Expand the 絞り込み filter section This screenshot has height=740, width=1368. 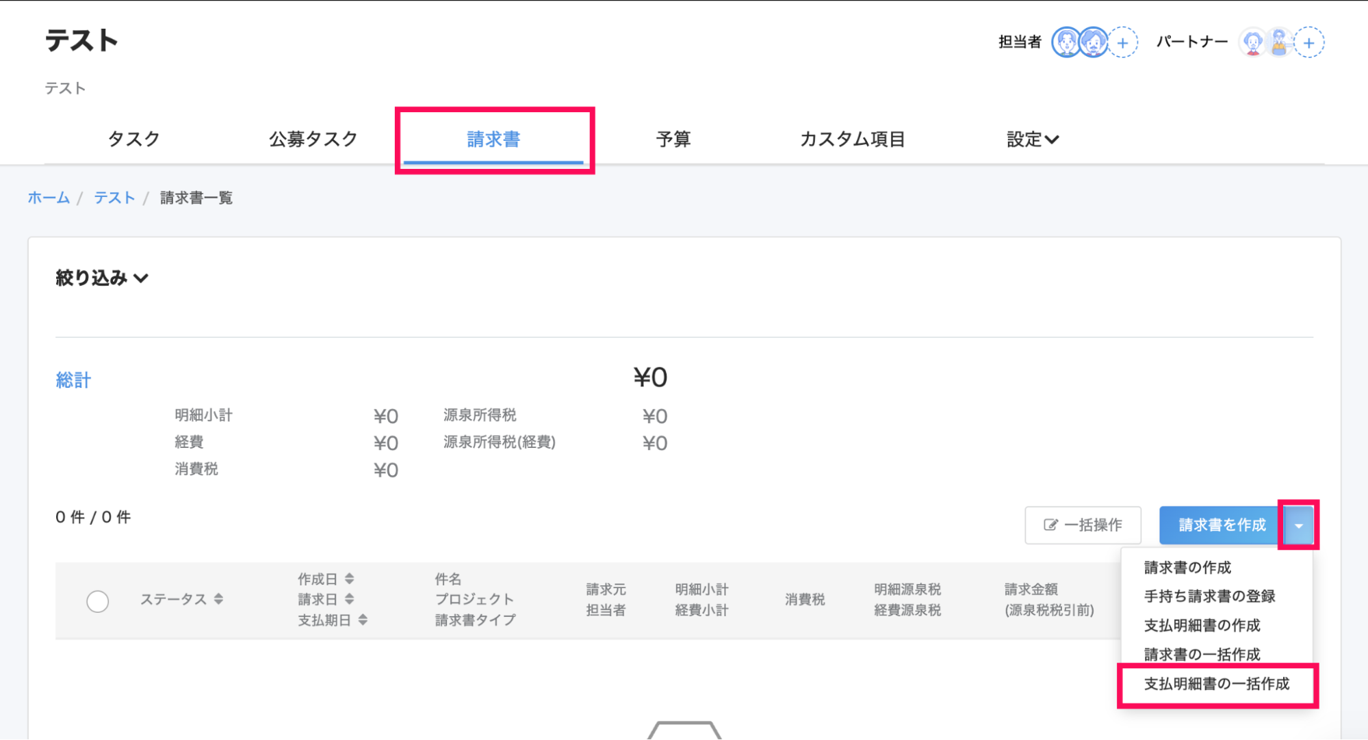tap(102, 278)
